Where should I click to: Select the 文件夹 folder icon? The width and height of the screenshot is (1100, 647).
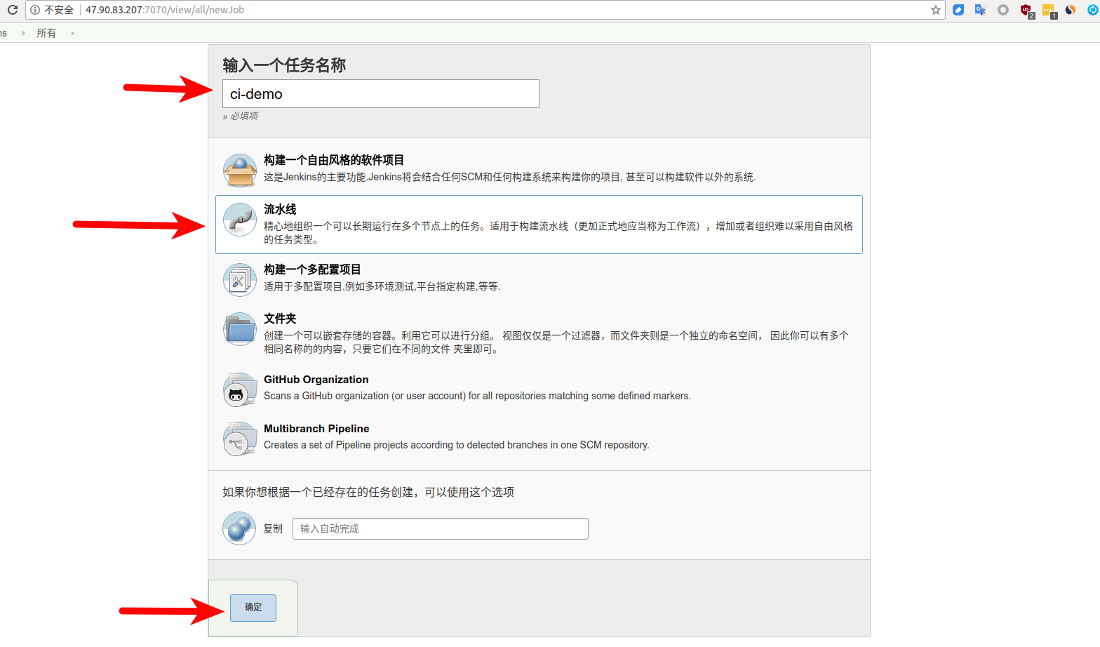[x=240, y=329]
